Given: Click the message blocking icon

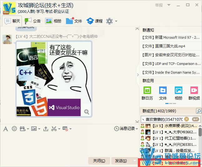Looking at the screenshot, I should click(65, 129).
